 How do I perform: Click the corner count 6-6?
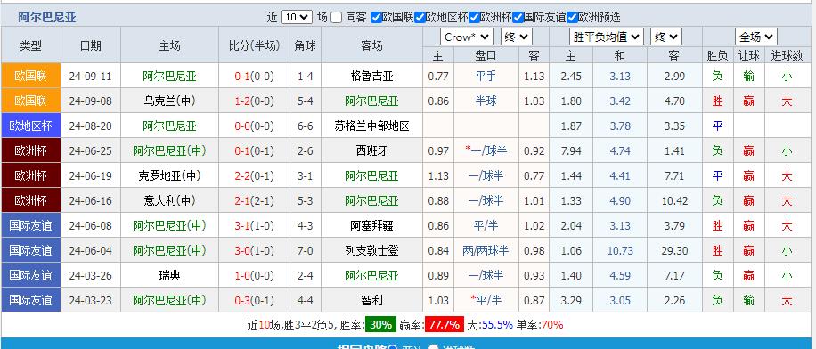click(305, 126)
